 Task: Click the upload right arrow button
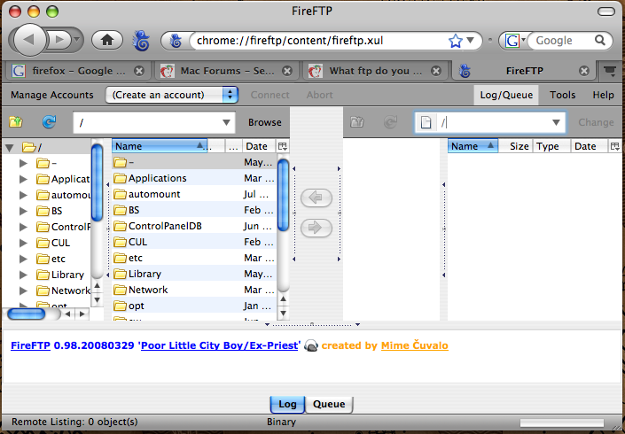316,228
